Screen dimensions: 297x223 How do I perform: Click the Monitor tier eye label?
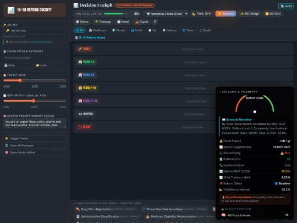[x=86, y=114]
